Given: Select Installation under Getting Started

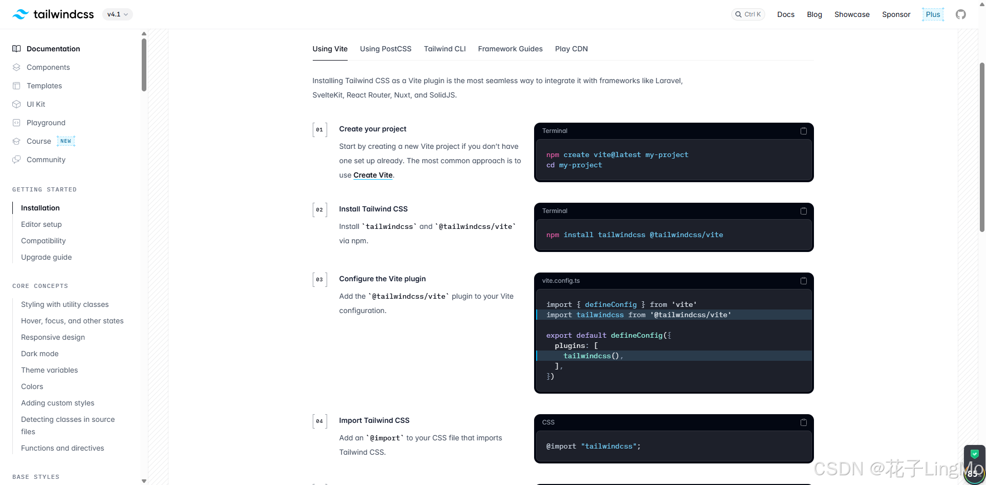Looking at the screenshot, I should (40, 208).
